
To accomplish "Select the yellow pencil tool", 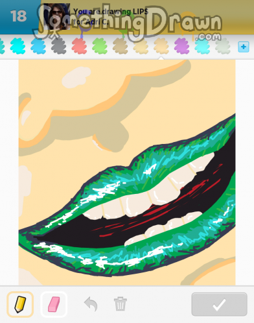I will point(20,304).
